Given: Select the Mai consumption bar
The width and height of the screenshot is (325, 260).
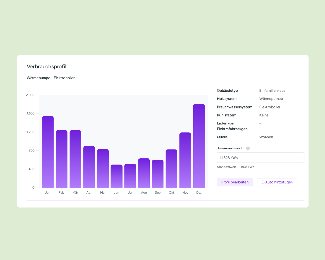Looking at the screenshot, I should [103, 168].
